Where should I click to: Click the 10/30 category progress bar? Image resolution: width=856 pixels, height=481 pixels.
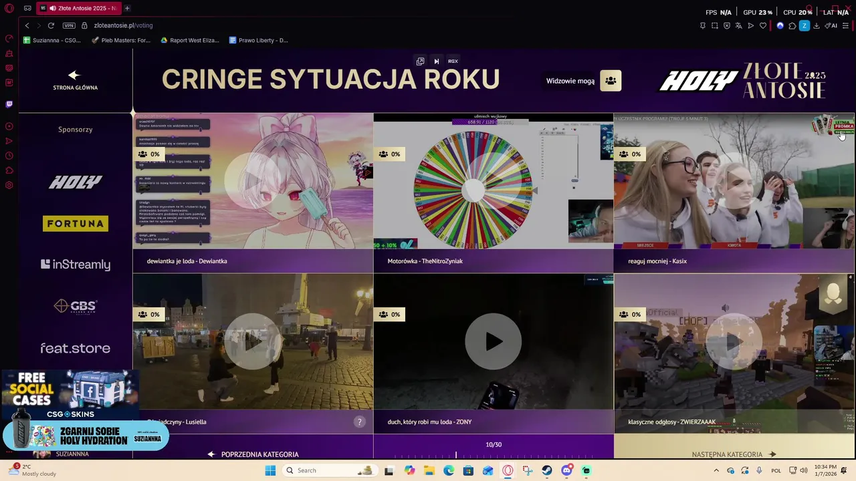pos(494,456)
